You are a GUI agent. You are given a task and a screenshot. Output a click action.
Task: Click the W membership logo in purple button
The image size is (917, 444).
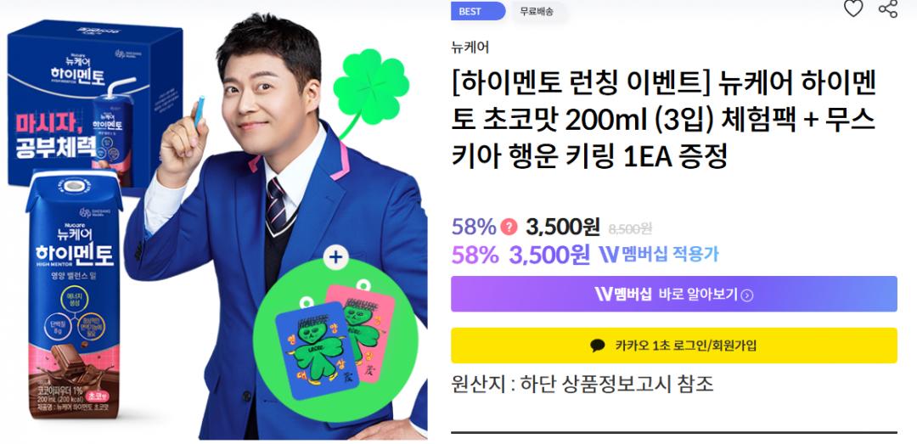click(x=603, y=294)
